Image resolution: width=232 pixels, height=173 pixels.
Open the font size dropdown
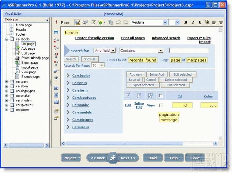pos(177,22)
